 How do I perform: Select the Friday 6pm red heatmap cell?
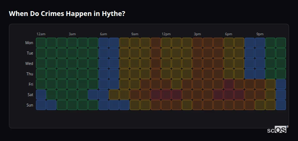coord(229,84)
